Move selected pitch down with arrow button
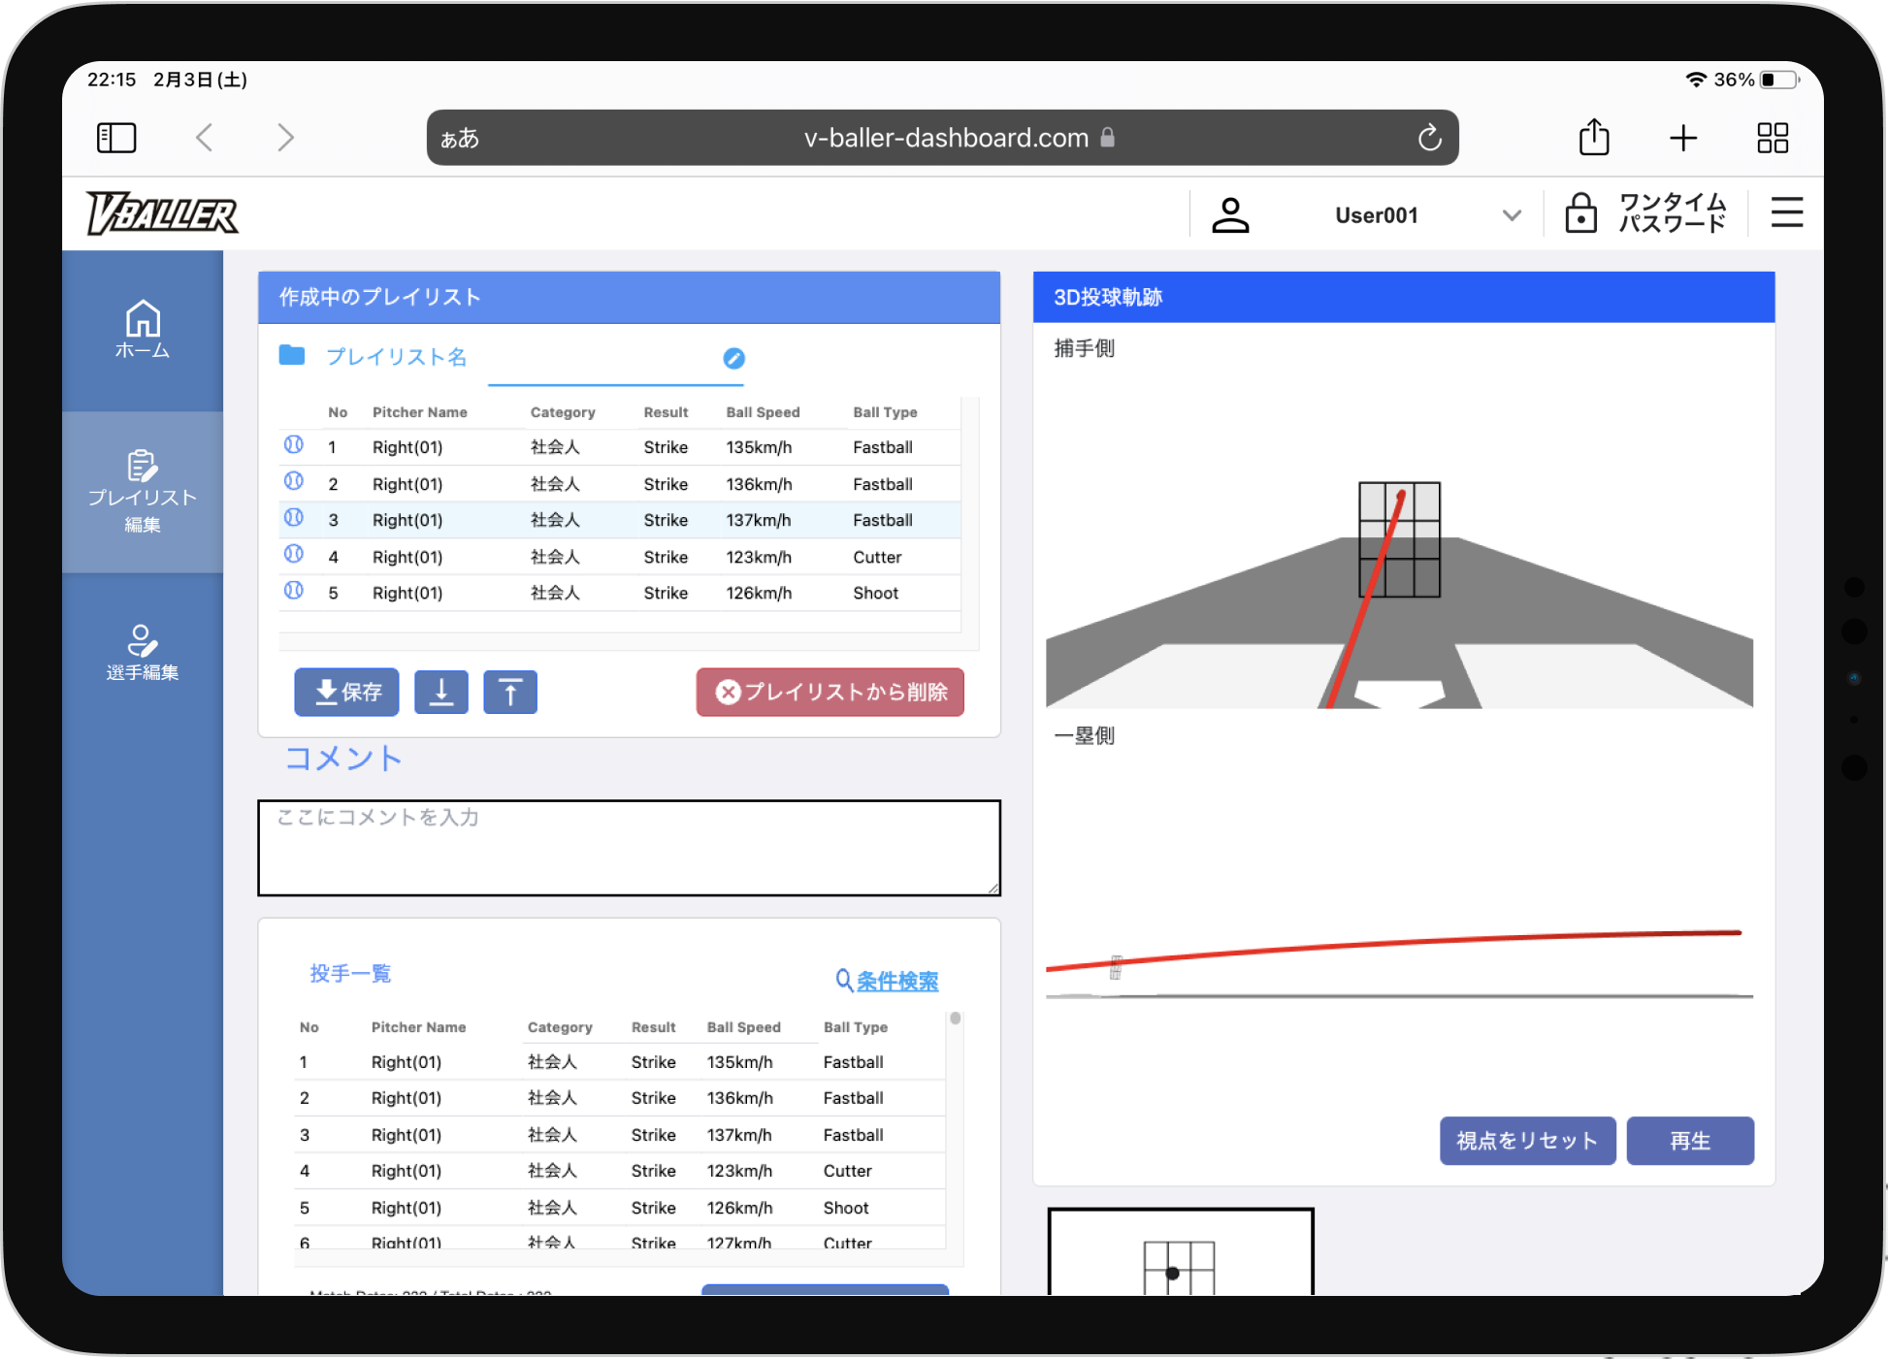The height and width of the screenshot is (1359, 1888). 441,693
